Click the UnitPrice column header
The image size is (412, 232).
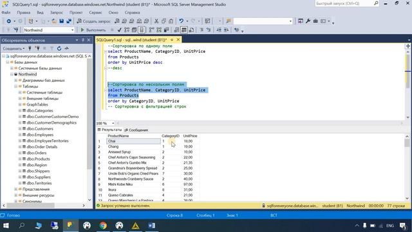190,136
